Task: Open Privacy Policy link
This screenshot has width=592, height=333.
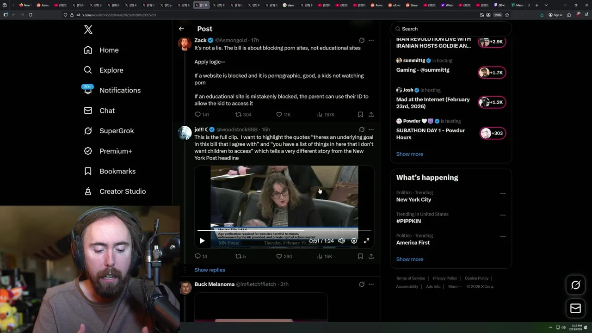Action: [x=444, y=278]
